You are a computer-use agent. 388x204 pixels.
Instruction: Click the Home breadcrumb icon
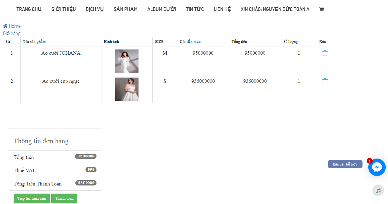pyautogui.click(x=5, y=26)
